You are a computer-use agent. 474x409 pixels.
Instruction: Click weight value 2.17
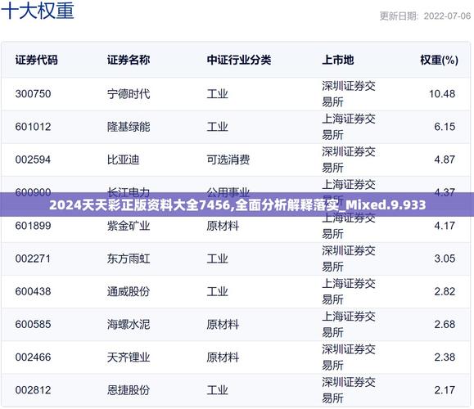pyautogui.click(x=445, y=390)
